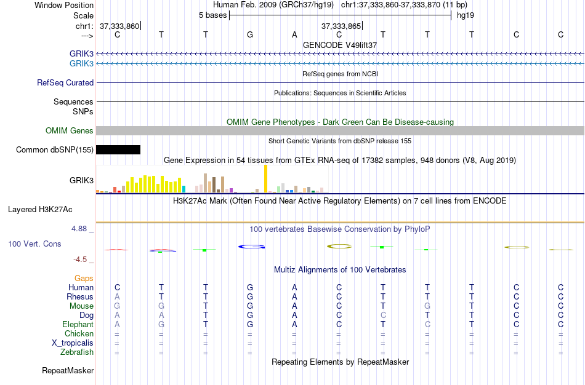This screenshot has height=385, width=585.
Task: Click the RepeatMasker track label
Action: tap(68, 370)
